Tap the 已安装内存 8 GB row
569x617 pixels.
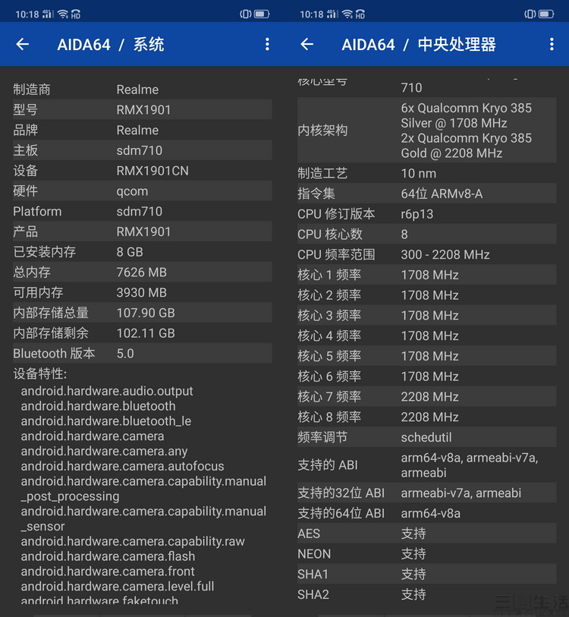coord(142,252)
